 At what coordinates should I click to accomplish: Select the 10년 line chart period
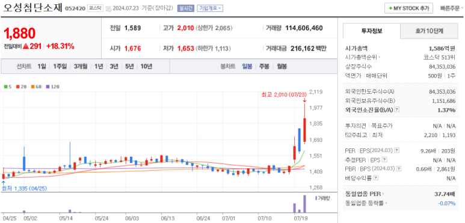(x=146, y=66)
